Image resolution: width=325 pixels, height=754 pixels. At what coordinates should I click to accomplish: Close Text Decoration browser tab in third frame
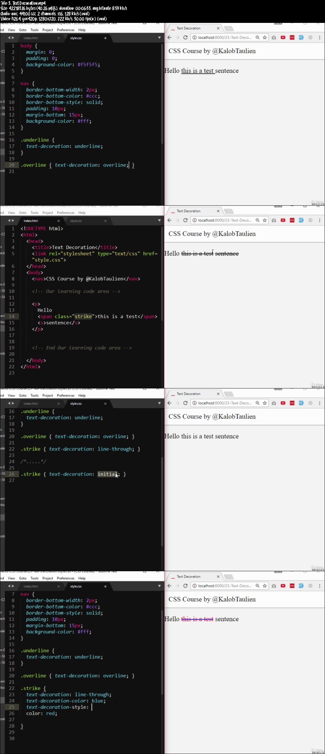218,394
